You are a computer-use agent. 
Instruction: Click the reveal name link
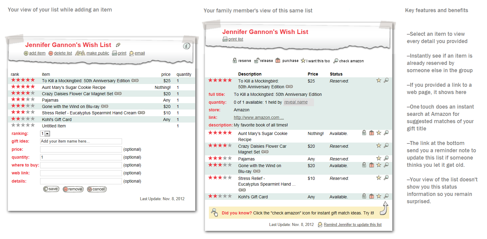pos(296,102)
